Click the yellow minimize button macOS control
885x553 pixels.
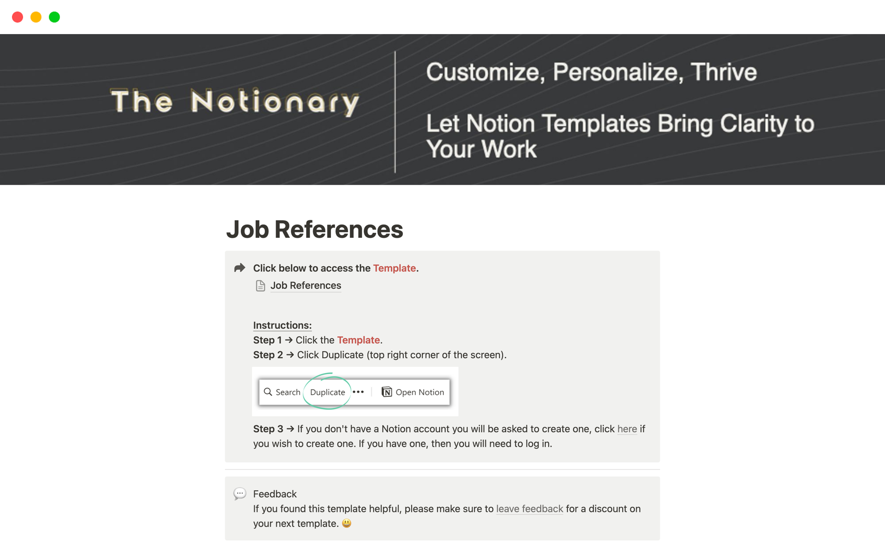click(35, 17)
